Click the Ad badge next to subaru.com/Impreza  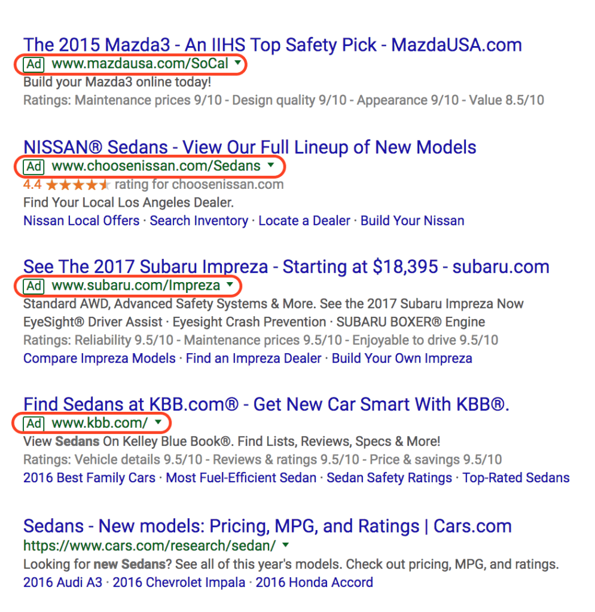pos(34,286)
